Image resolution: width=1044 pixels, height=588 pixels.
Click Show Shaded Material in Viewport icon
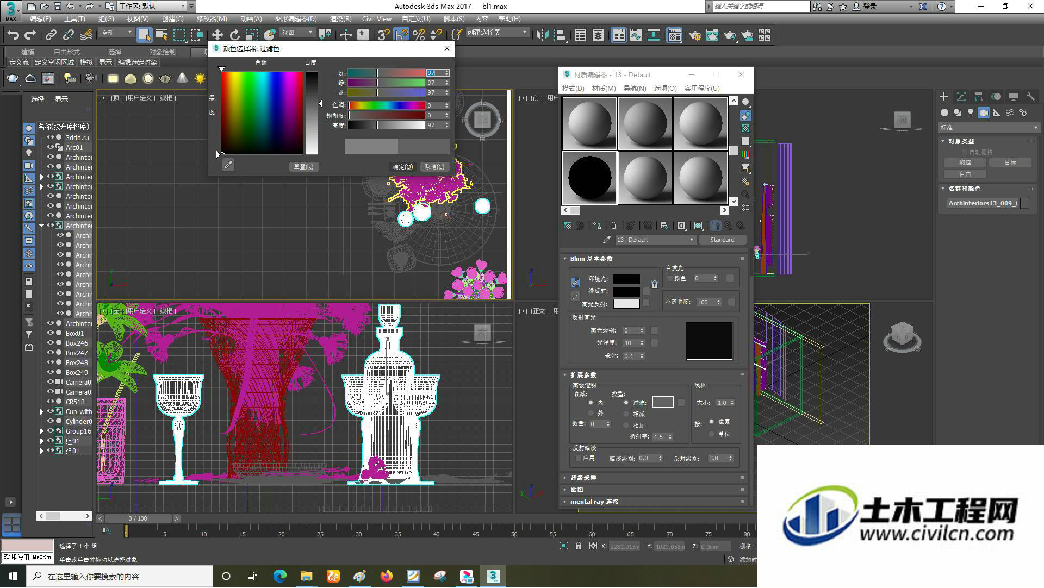point(699,226)
